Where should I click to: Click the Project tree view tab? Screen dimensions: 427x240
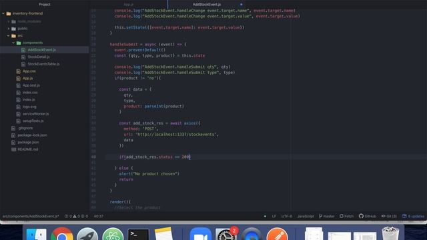point(45,5)
